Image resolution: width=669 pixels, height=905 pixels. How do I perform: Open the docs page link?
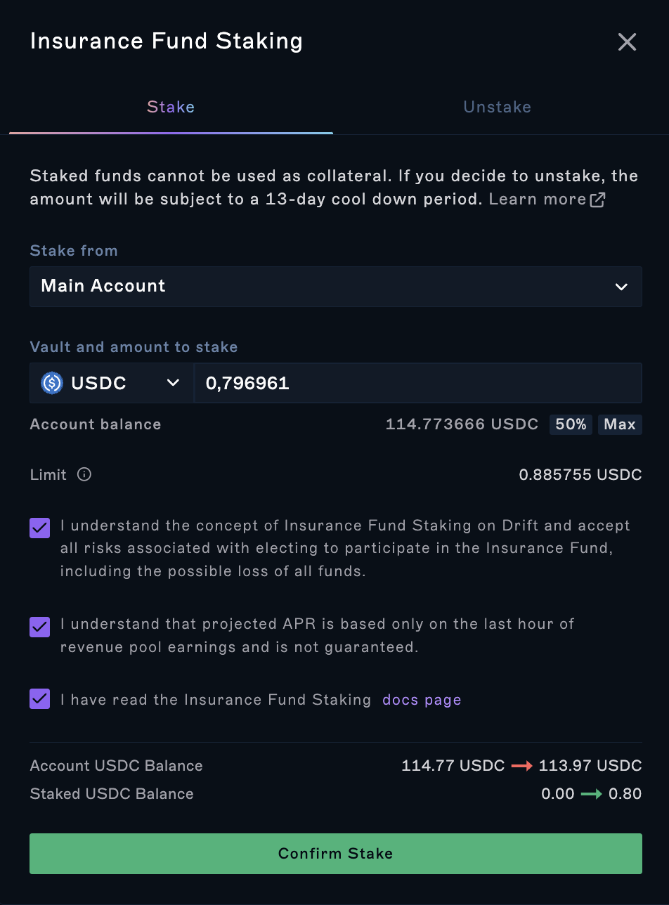click(x=422, y=700)
